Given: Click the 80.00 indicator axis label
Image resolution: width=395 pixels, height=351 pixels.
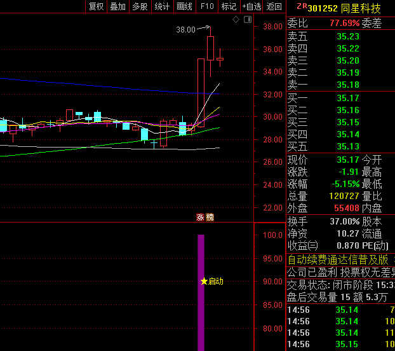Looking at the screenshot, I should (x=273, y=328).
